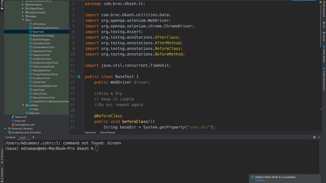The image size is (326, 183).
Task: Click BaseTest breadcrumb in editor footer
Action: 91,132
